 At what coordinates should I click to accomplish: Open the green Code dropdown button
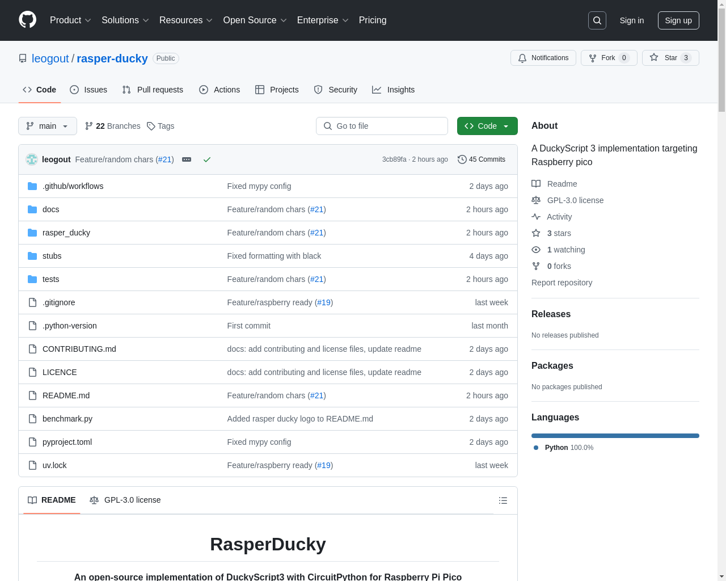click(487, 126)
